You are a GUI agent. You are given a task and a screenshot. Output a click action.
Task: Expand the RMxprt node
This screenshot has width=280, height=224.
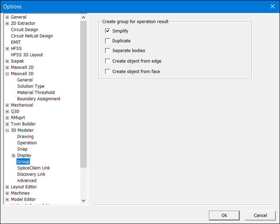coord(7,118)
